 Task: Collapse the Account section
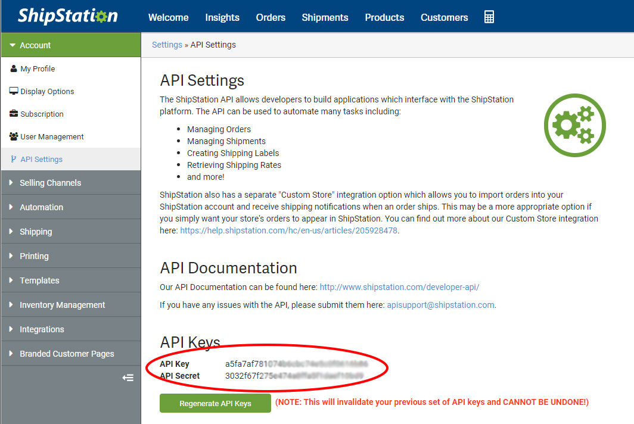(71, 45)
